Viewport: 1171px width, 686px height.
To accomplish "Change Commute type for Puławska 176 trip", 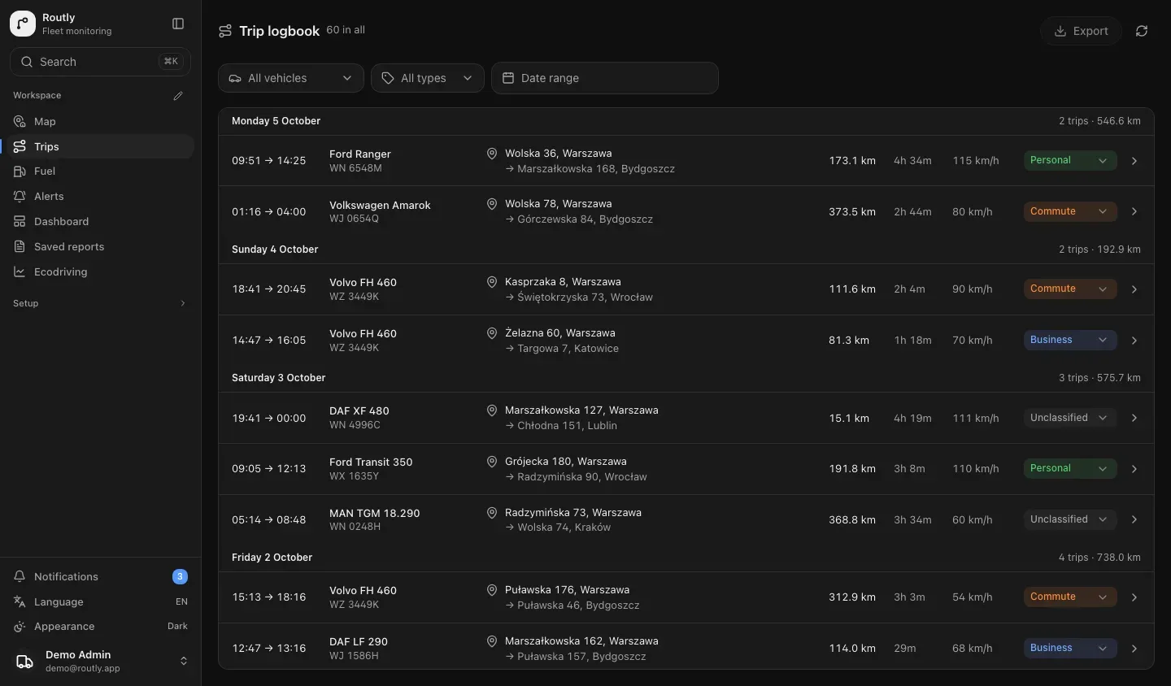I will coord(1070,597).
